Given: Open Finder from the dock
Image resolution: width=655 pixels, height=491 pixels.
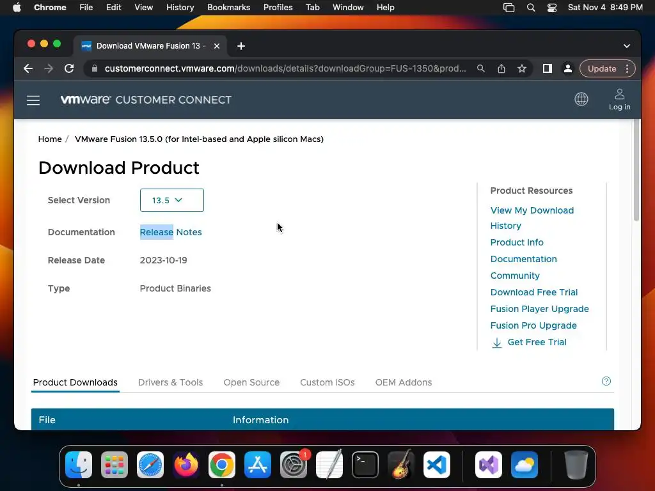Looking at the screenshot, I should (x=79, y=465).
